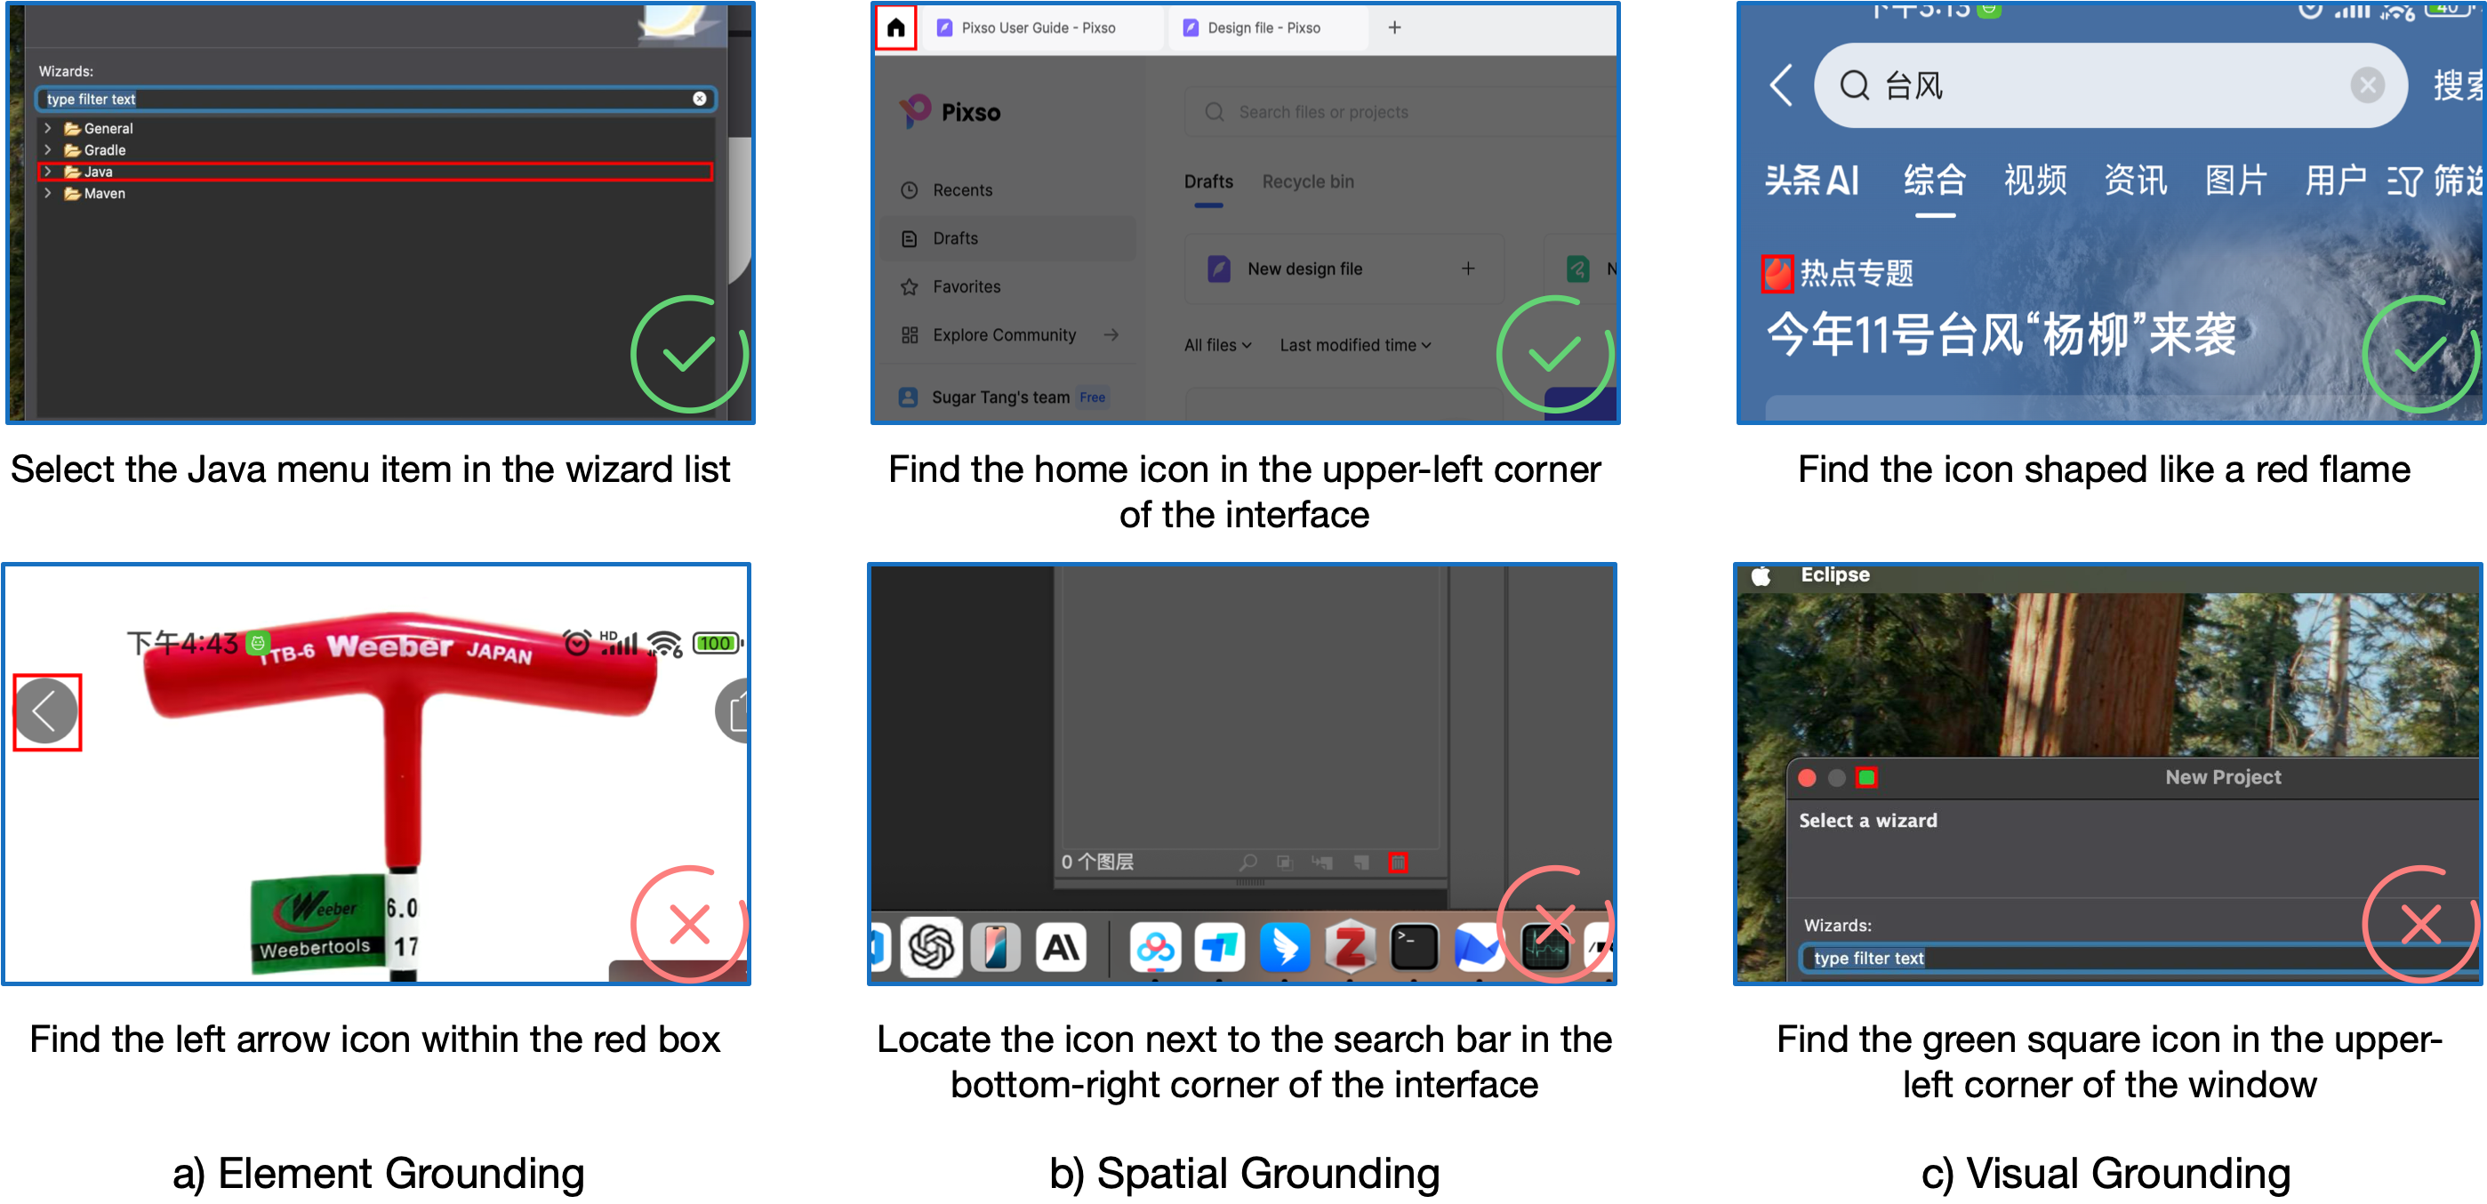Image resolution: width=2487 pixels, height=1204 pixels.
Task: Open the Favorites star item in the sidebar
Action: click(x=966, y=286)
